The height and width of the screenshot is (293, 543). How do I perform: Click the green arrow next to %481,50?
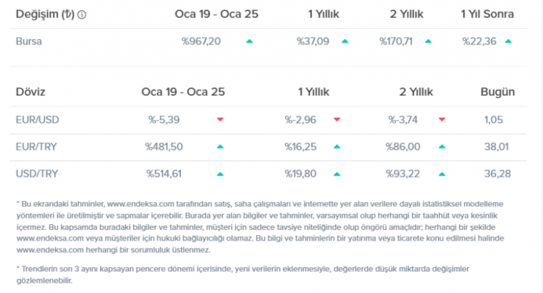pyautogui.click(x=220, y=147)
